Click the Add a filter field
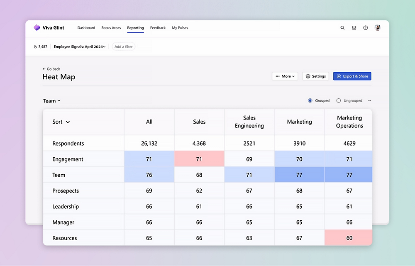 124,47
